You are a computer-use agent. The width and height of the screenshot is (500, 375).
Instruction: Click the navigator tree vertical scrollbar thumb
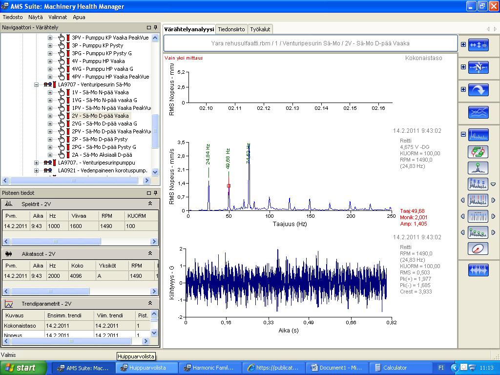click(x=155, y=131)
